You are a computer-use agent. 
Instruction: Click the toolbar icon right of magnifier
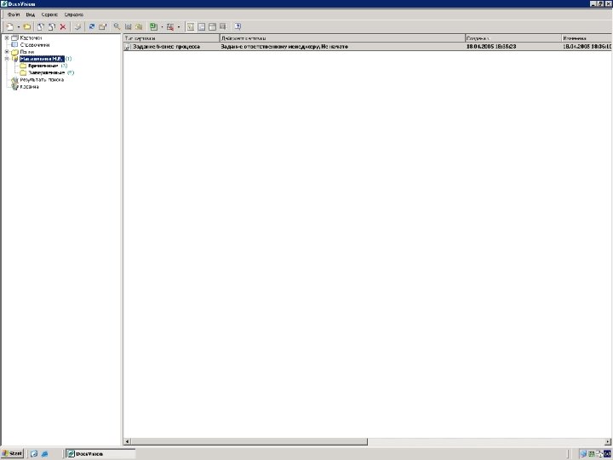[x=128, y=26]
